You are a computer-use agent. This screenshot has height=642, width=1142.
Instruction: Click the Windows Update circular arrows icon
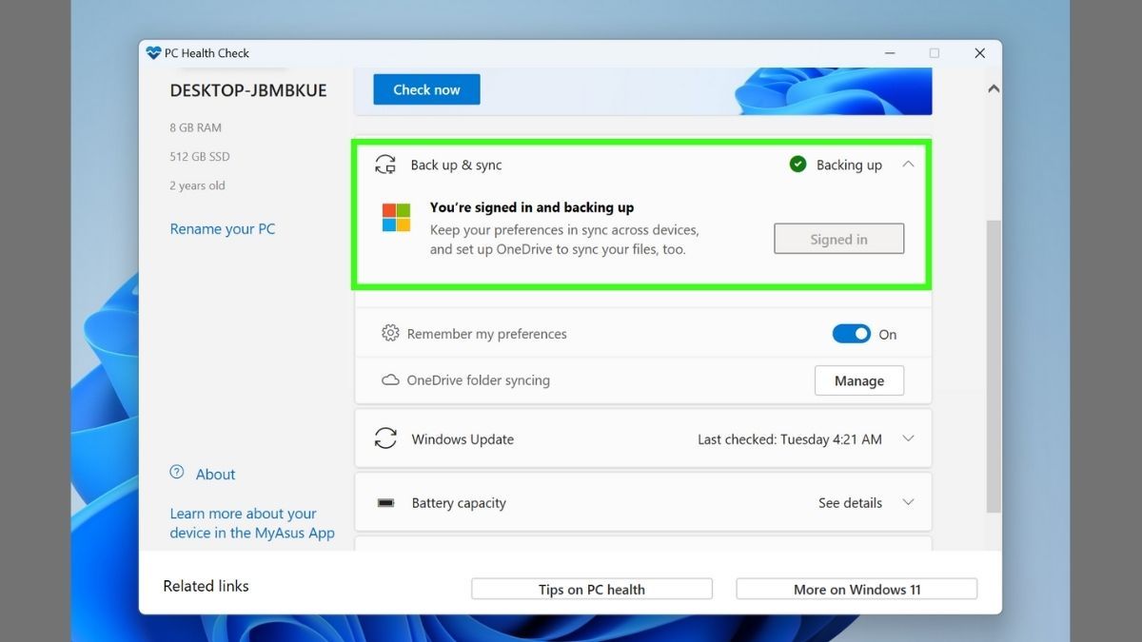pyautogui.click(x=385, y=438)
